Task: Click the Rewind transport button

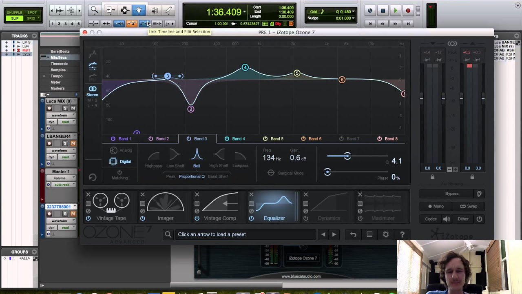Action: [x=383, y=24]
